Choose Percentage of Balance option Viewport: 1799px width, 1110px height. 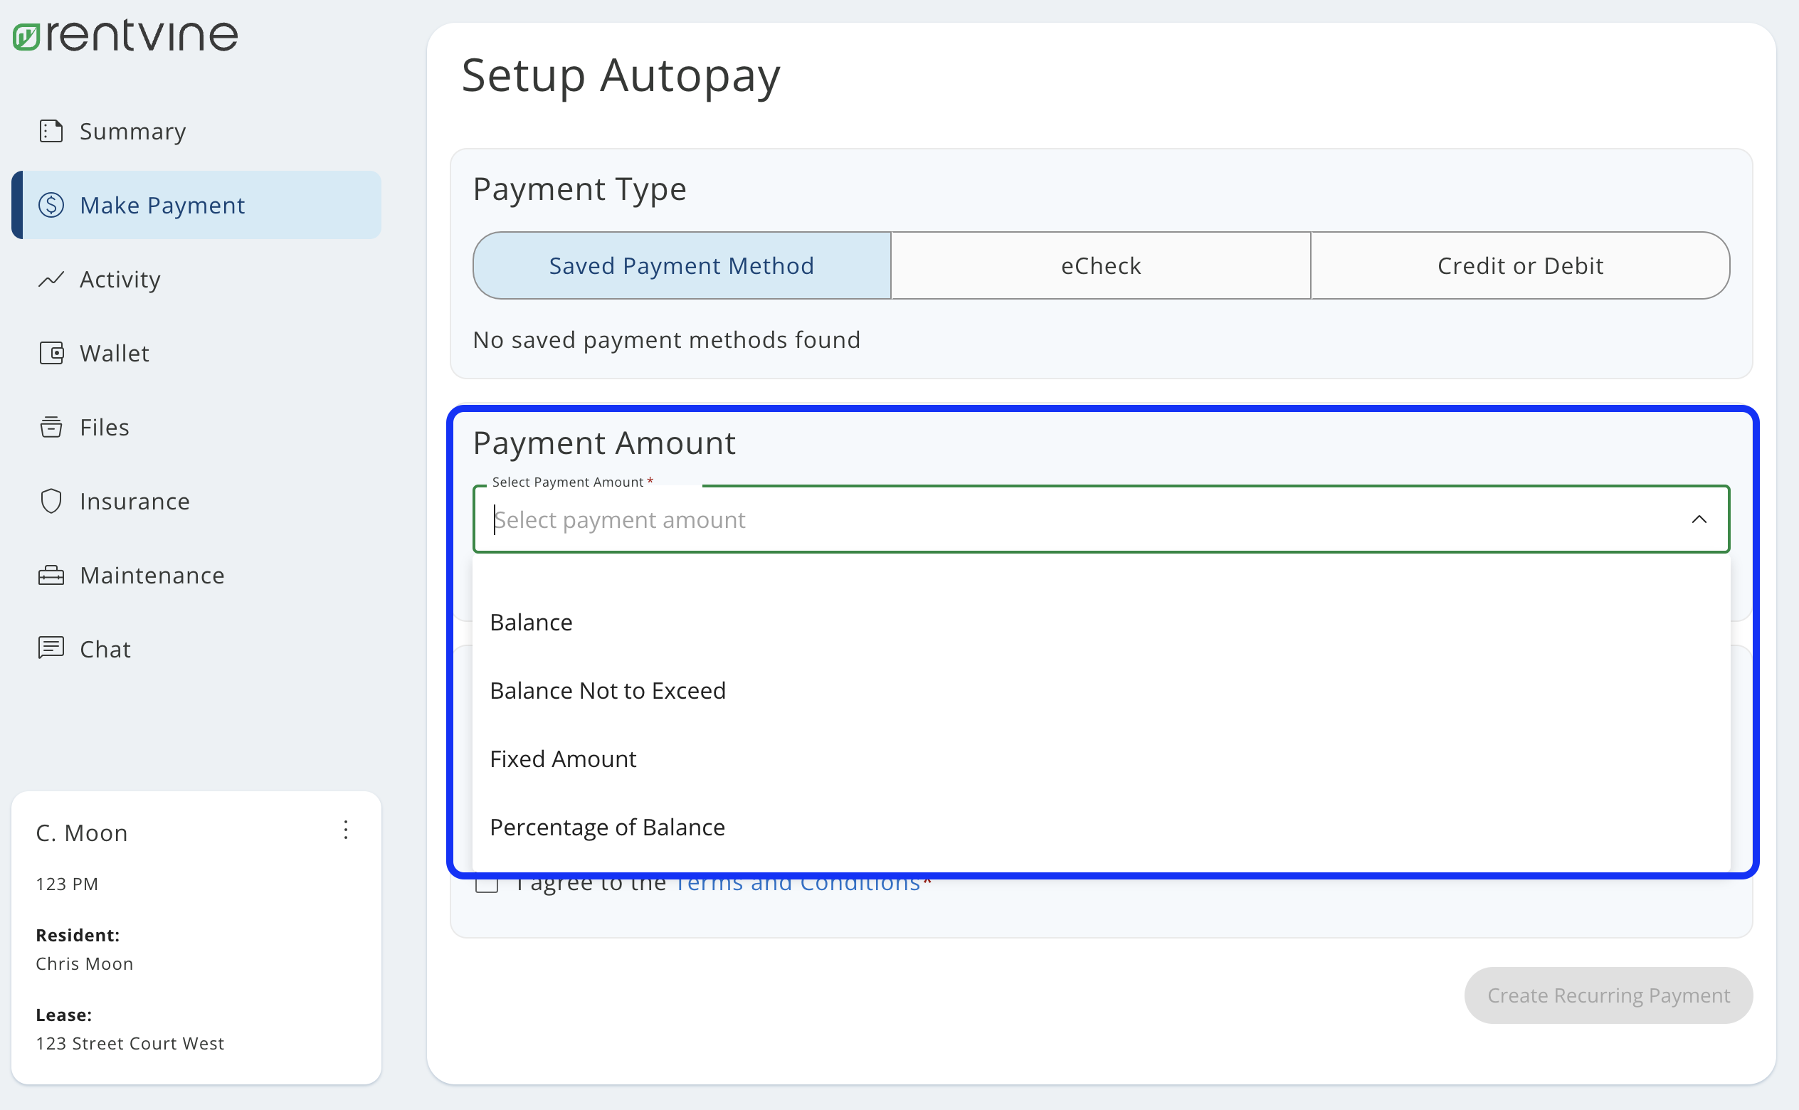607,827
